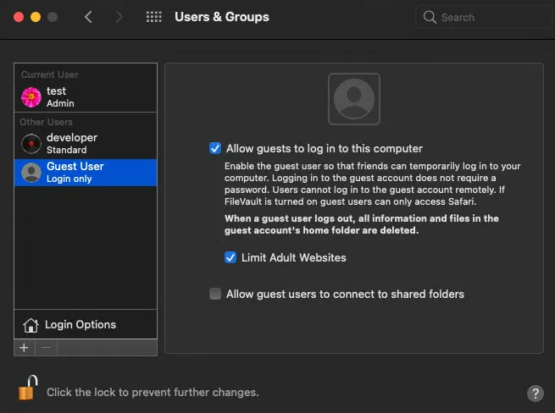The height and width of the screenshot is (413, 555).
Task: Click the guest user avatar picture
Action: coord(353,99)
